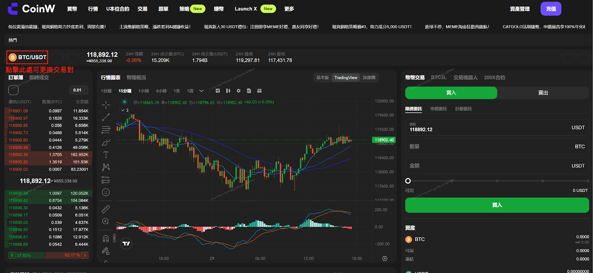The height and width of the screenshot is (273, 593).
Task: Open the chart settings gear
Action: (238, 91)
